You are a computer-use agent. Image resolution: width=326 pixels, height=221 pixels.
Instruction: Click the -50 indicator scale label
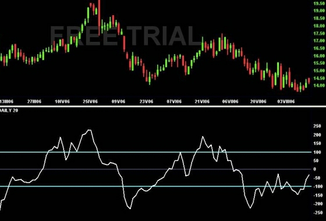[317, 178]
